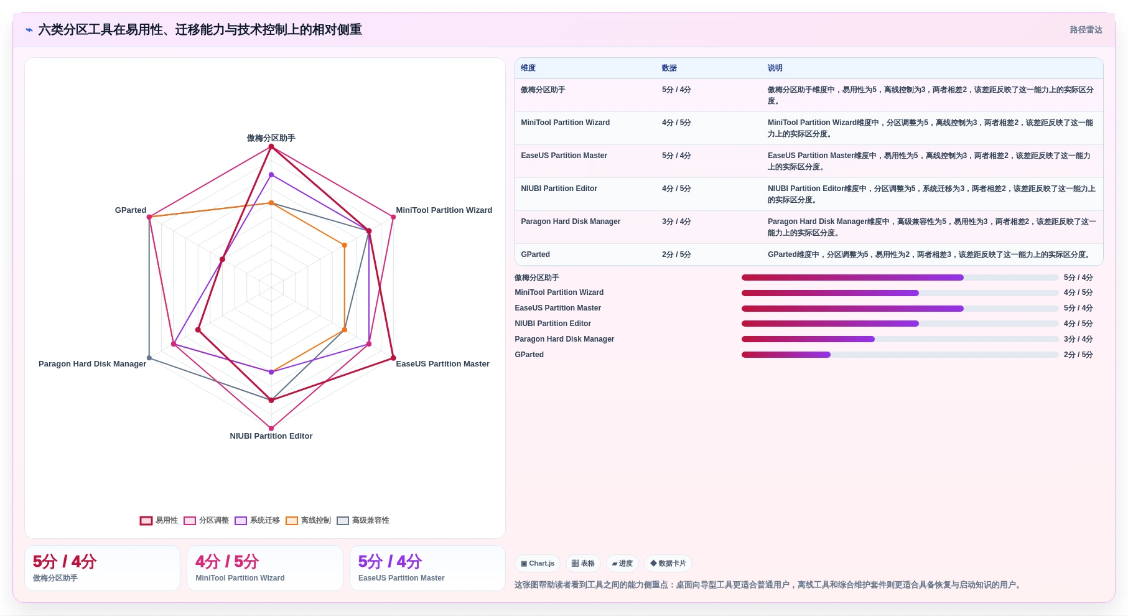Image resolution: width=1128 pixels, height=616 pixels.
Task: Click the 易用性 data point at EaseUS vertex
Action: (393, 358)
